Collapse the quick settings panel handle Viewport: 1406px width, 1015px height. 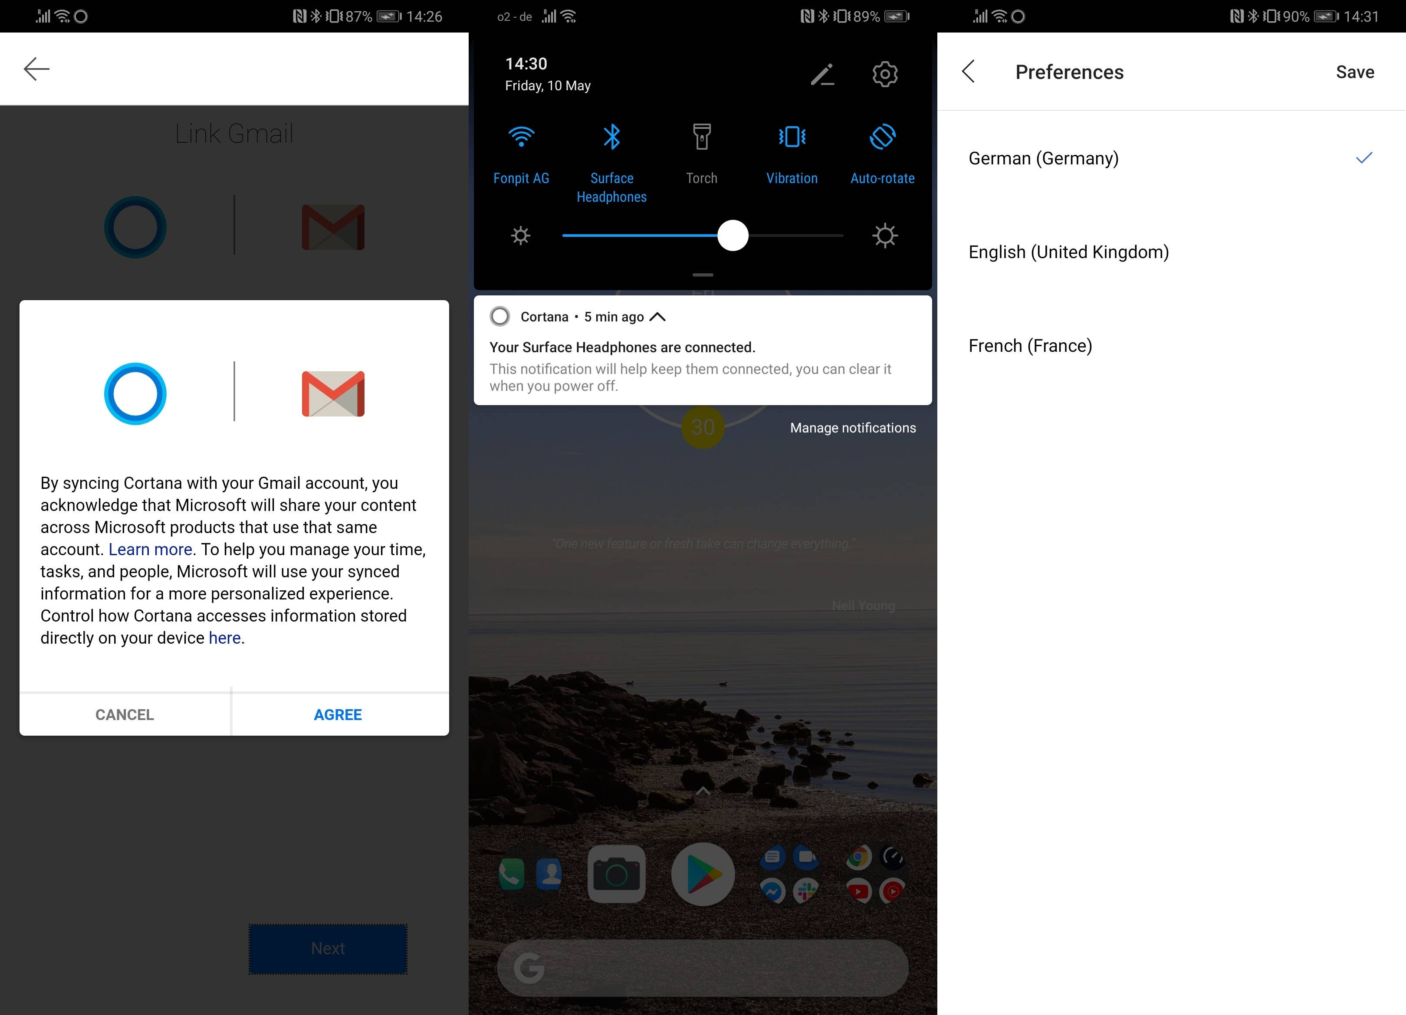[703, 275]
